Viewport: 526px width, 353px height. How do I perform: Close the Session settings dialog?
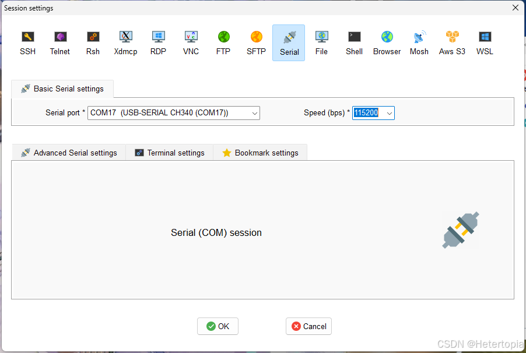click(x=516, y=8)
